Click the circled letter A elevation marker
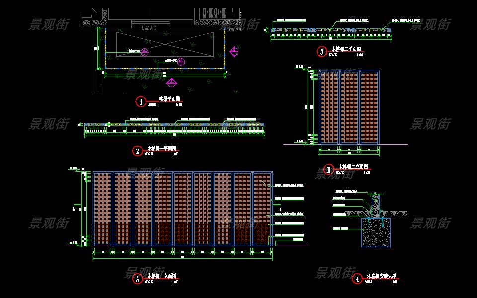This screenshot has width=477, height=298. (138, 279)
